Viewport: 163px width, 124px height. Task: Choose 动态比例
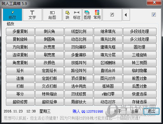tap(79, 39)
